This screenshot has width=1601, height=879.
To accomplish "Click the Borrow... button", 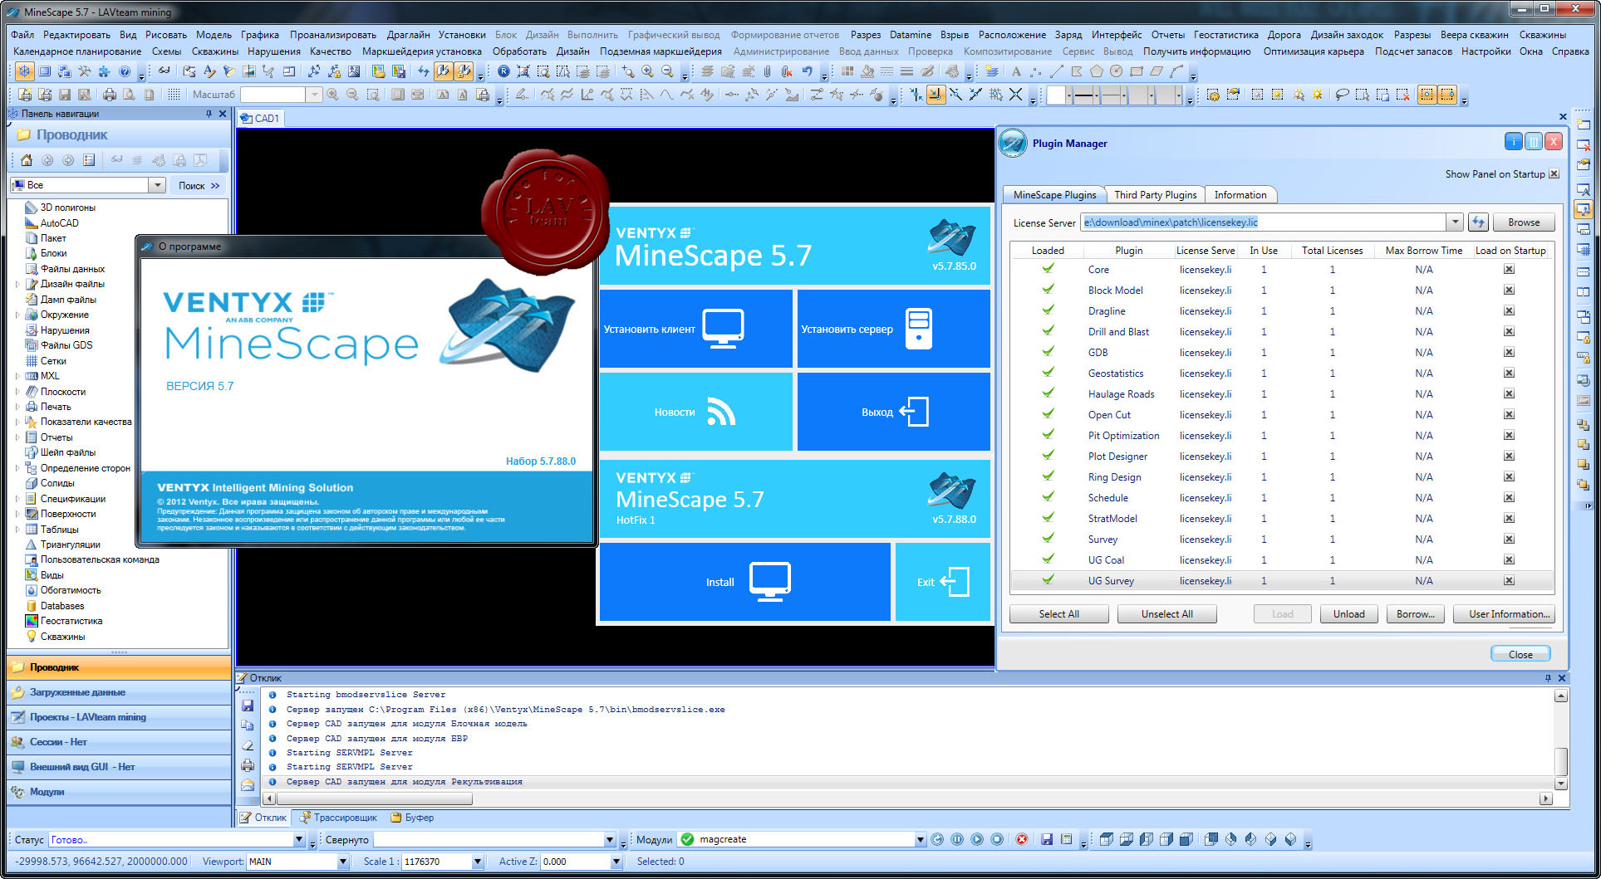I will pyautogui.click(x=1415, y=614).
